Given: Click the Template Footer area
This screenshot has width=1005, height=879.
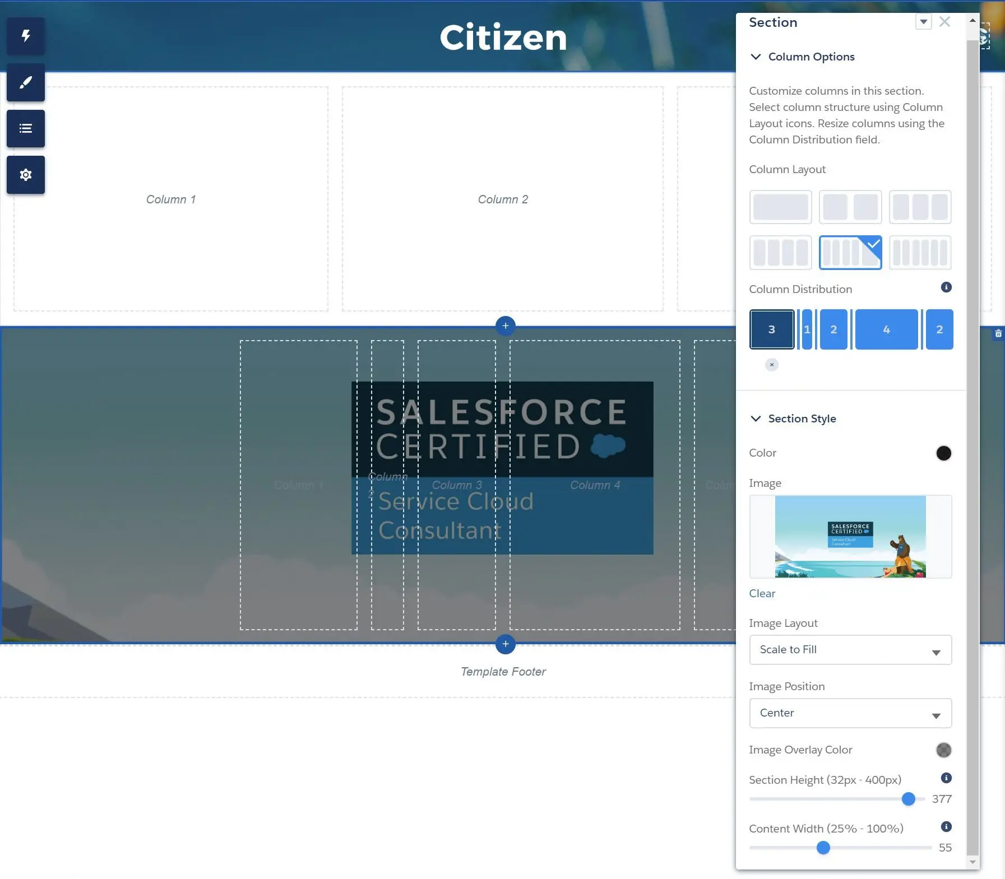Looking at the screenshot, I should pyautogui.click(x=503, y=672).
